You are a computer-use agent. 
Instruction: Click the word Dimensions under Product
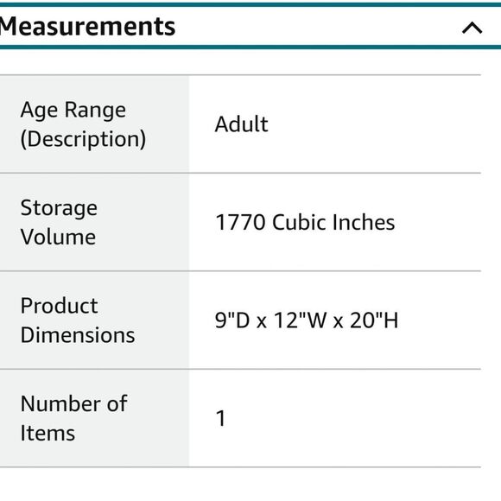point(78,335)
